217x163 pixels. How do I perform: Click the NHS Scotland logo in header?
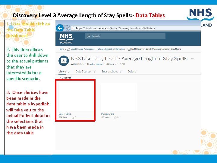66,39
